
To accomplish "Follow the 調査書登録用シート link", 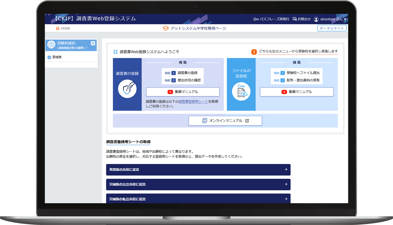I will pos(193,102).
